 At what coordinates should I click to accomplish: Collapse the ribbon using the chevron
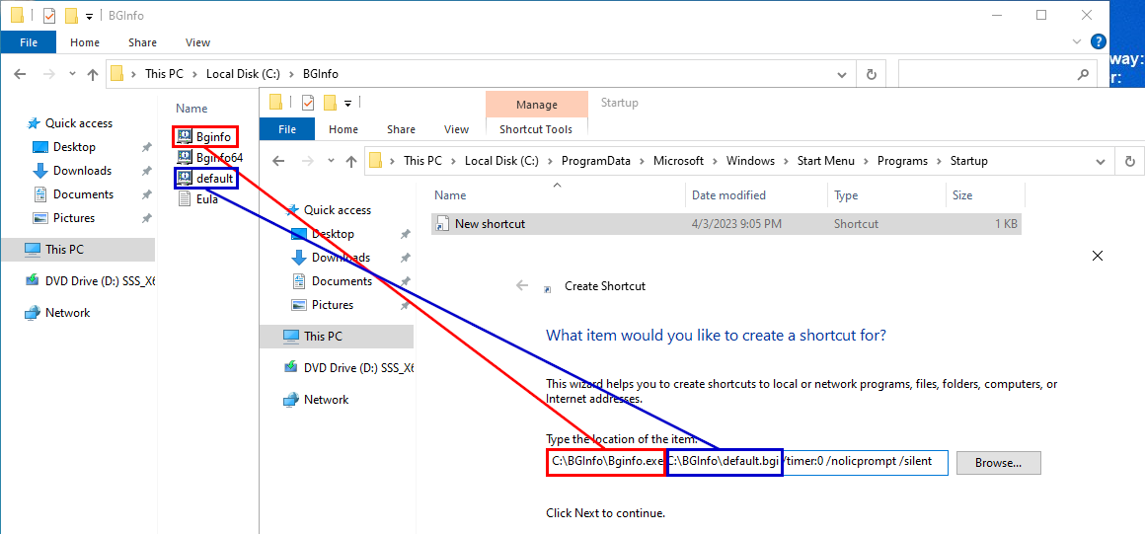(x=1077, y=42)
